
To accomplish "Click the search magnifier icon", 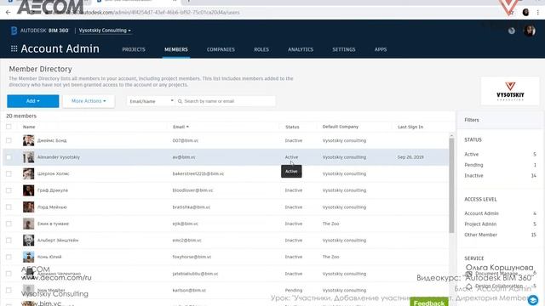I will click(x=180, y=101).
